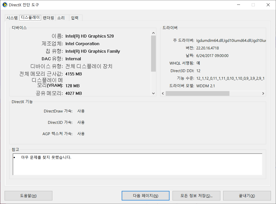Click the 다음 페이지(N) button
Viewport: 276px width, 204px height.
pyautogui.click(x=145, y=196)
